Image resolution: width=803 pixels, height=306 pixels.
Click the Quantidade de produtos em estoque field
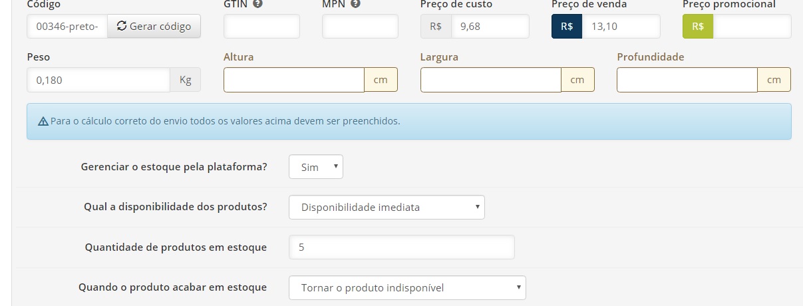402,247
